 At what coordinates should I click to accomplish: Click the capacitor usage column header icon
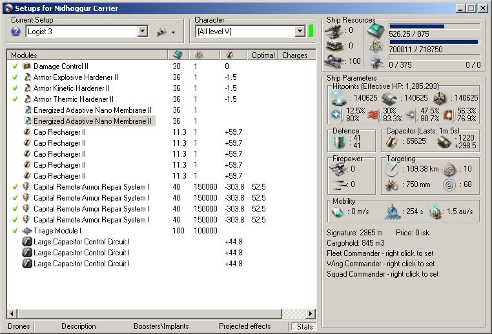[x=230, y=55]
